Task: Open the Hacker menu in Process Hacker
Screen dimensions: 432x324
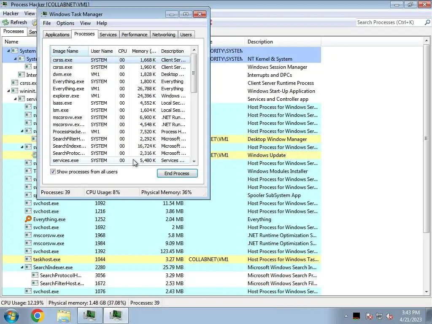Action: (x=11, y=13)
